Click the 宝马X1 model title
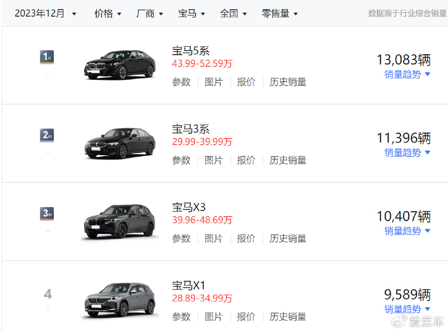 [189, 286]
